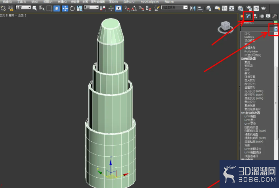Choose the 'UVW 变换' modifier entry

(x=250, y=123)
